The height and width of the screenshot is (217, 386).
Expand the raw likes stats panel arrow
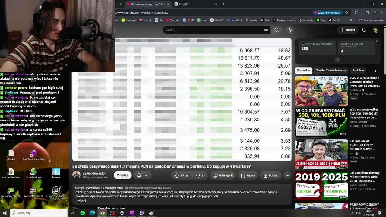pos(337,59)
